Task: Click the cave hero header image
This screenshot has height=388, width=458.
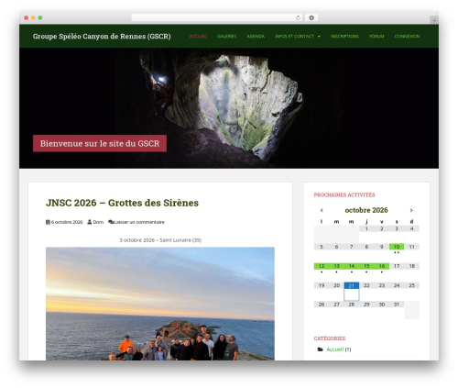Action: point(229,108)
